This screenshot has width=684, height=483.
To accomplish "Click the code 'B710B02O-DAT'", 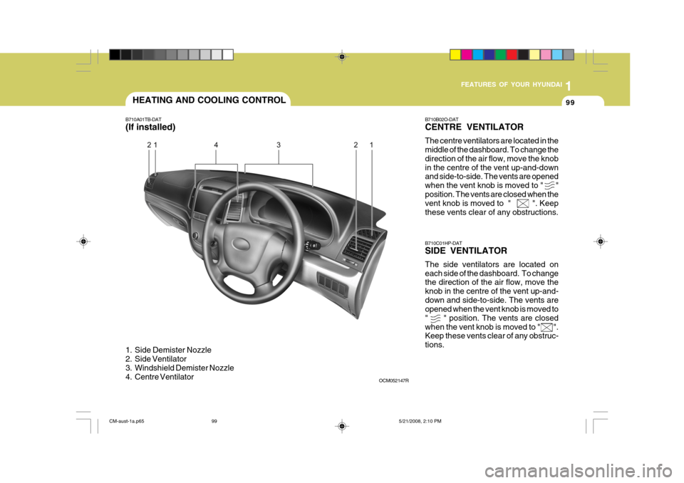I will (442, 120).
